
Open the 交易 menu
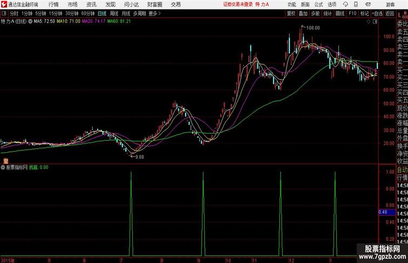pos(176,4)
